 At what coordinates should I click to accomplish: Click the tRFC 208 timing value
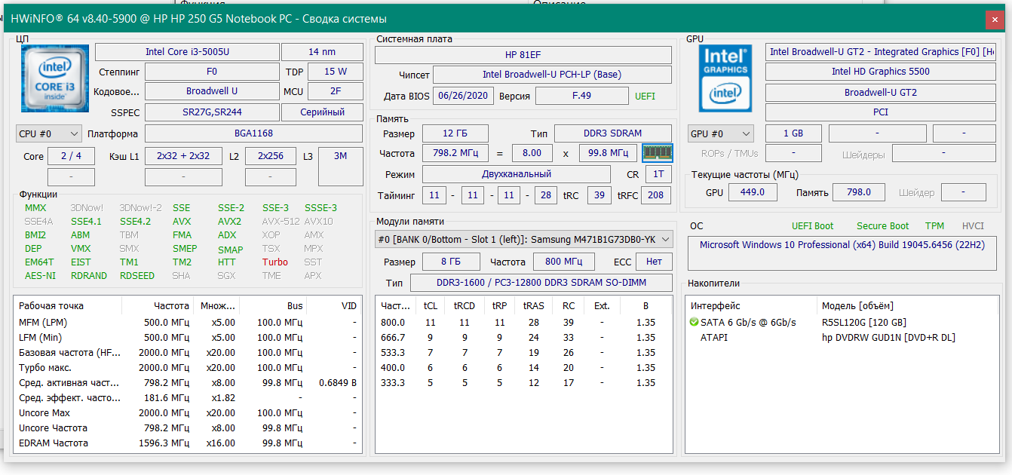click(657, 195)
